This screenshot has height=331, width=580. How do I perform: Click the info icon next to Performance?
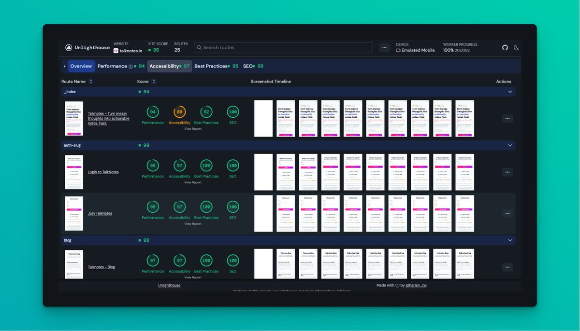coord(130,66)
